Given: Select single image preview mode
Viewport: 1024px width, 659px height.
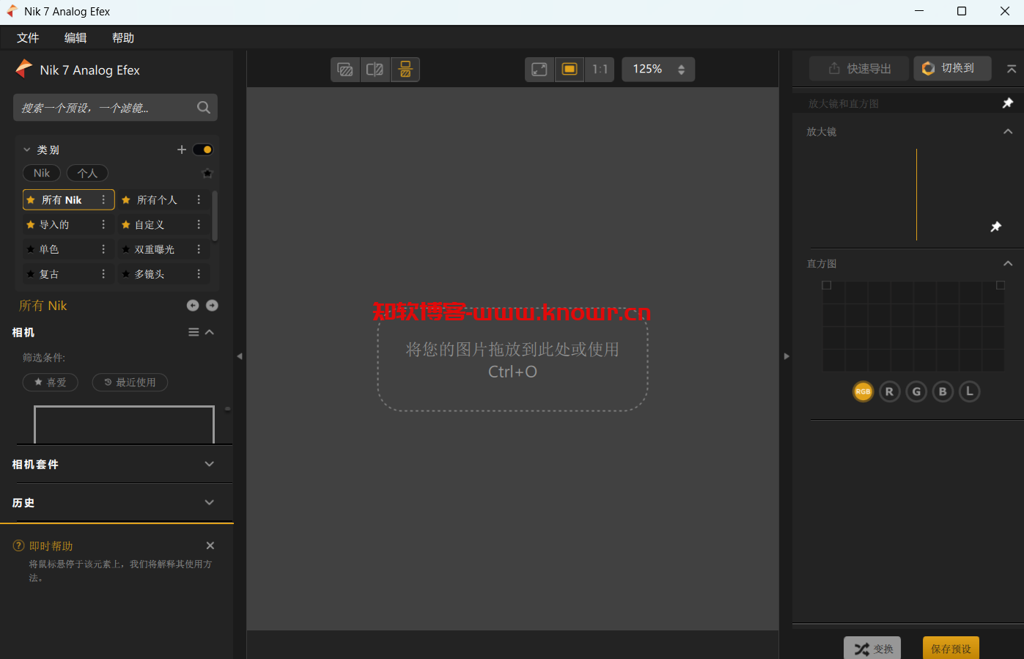Looking at the screenshot, I should tap(345, 70).
